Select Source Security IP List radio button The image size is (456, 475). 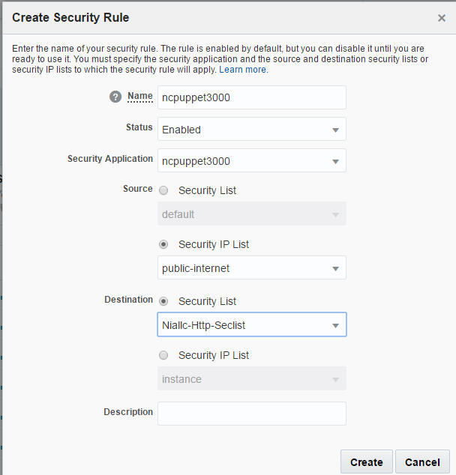163,244
